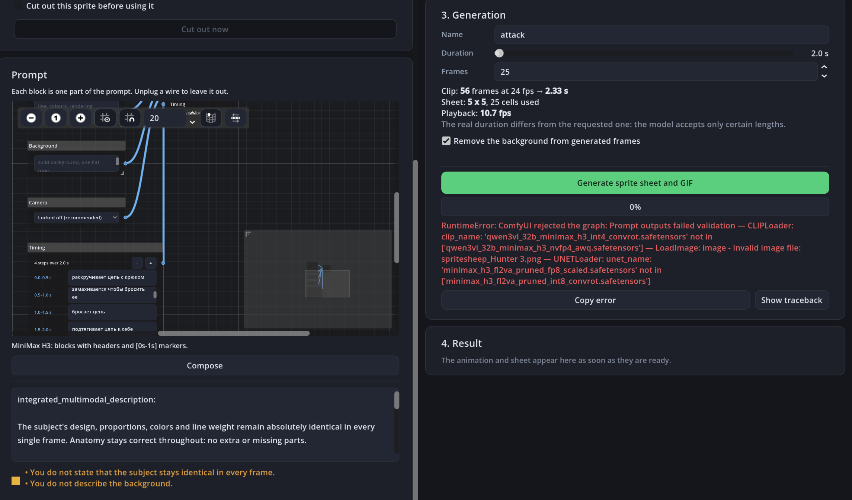The width and height of the screenshot is (852, 500).
Task: Click Generate sprite sheet and GIF
Action: (635, 183)
